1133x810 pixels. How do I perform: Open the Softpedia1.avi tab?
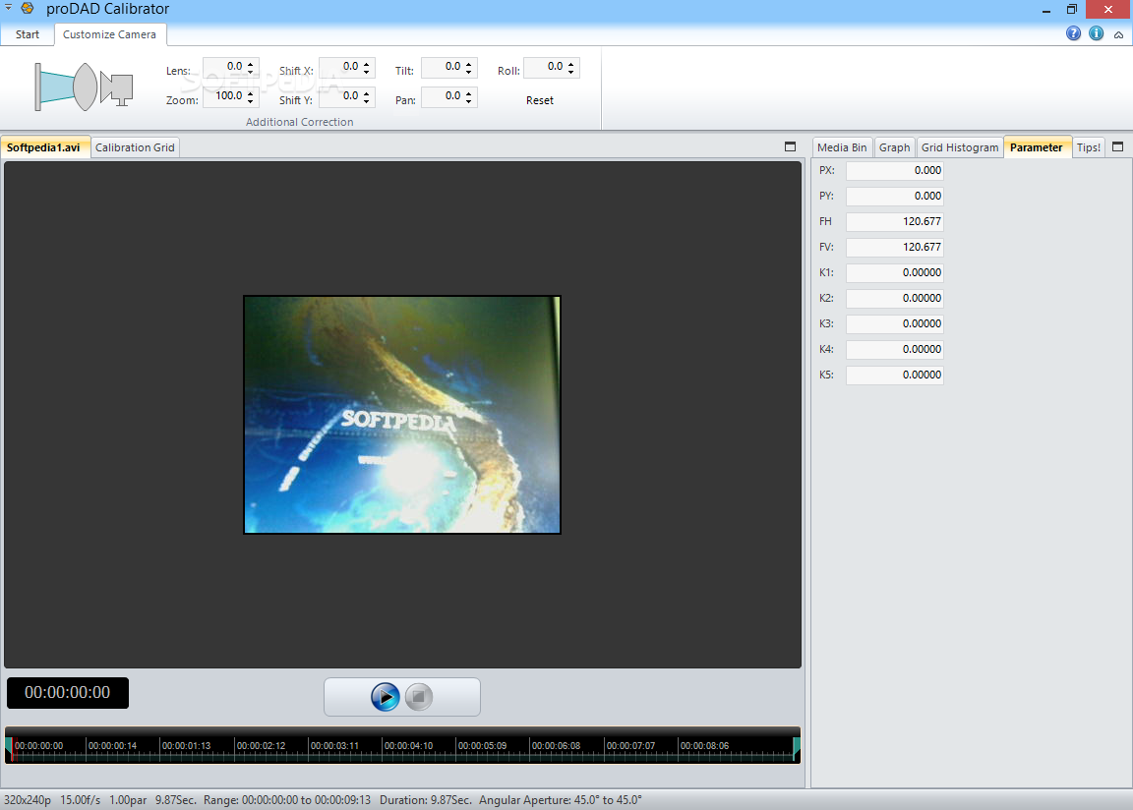point(44,147)
